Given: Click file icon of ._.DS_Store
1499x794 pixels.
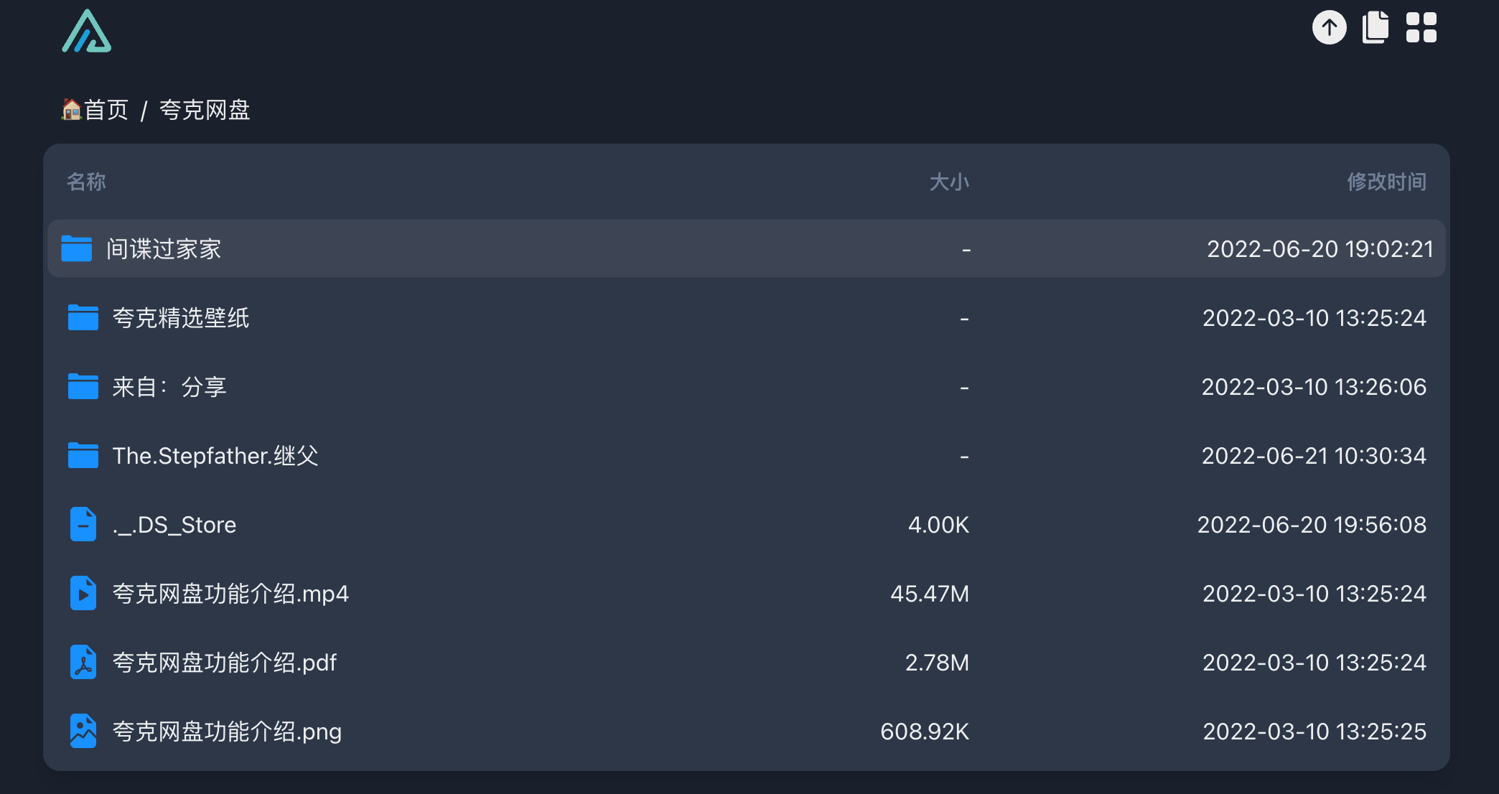Looking at the screenshot, I should pyautogui.click(x=83, y=524).
